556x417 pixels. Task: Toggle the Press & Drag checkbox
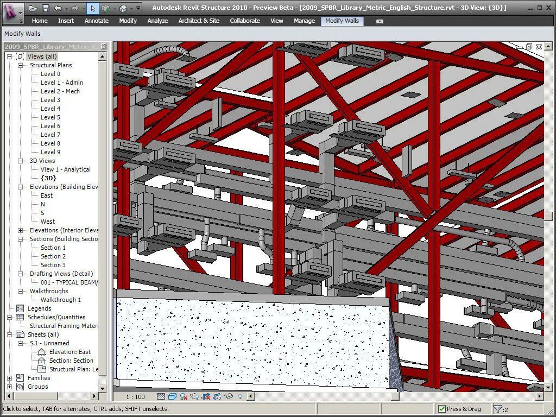click(x=442, y=409)
